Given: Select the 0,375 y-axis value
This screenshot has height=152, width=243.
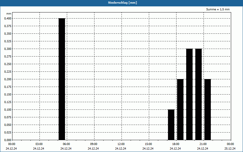Looking at the screenshot, I should click(8, 26).
